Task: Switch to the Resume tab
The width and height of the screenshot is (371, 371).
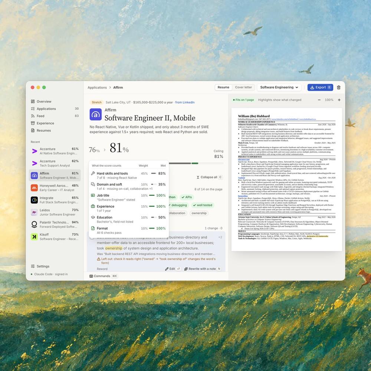Action: (223, 87)
